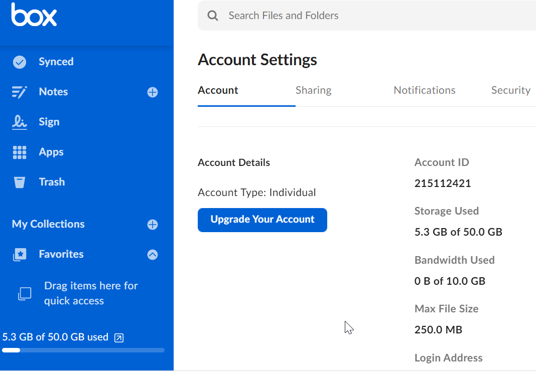The width and height of the screenshot is (536, 372).
Task: Go to Synced in sidebar
Action: [56, 62]
